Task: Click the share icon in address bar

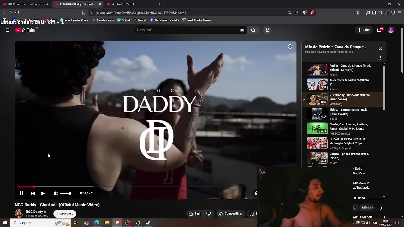Action: point(297,13)
